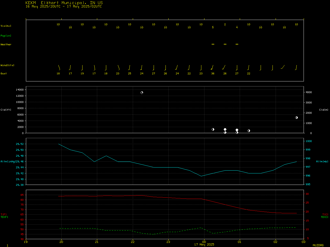
Task: Click the 03 hour label on time axis
Action: pos(304,242)
